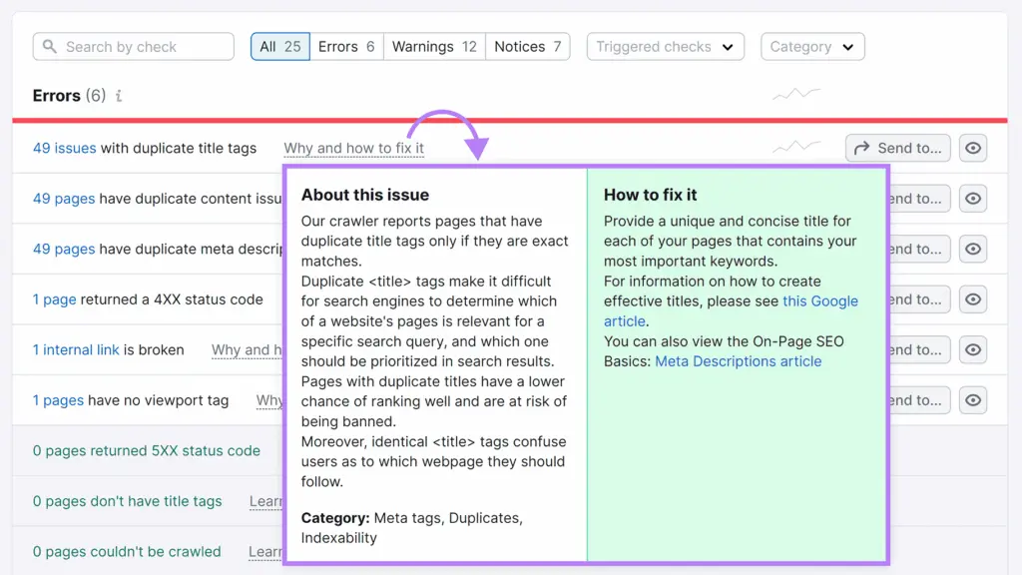
Task: Click into the Search by check field
Action: coord(145,47)
